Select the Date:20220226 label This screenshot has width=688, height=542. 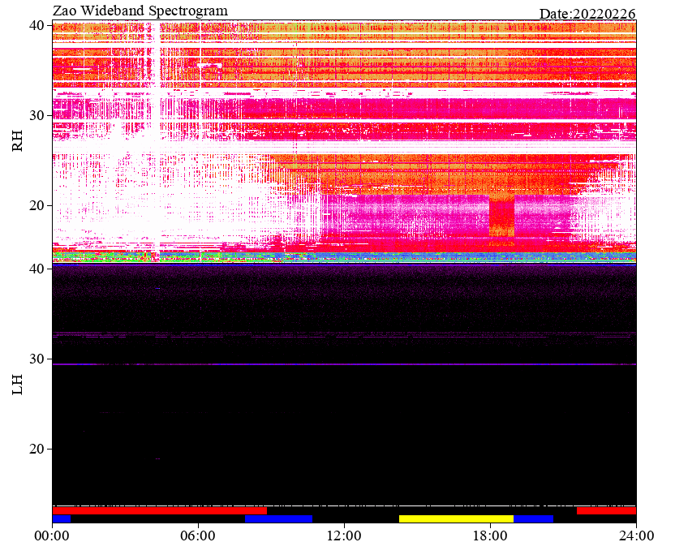point(587,14)
